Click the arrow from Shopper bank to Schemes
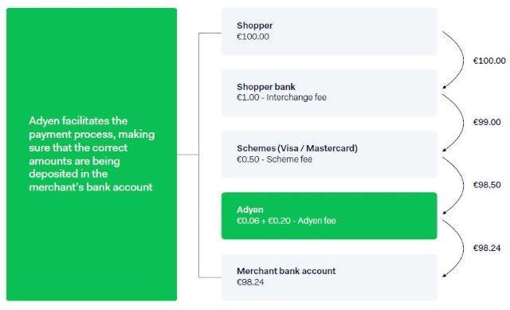510x310 pixels. 453,123
